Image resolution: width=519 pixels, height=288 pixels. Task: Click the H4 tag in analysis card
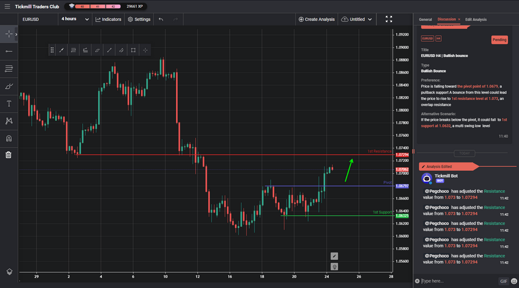coord(438,39)
